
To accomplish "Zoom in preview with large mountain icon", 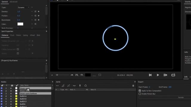I will (72, 75).
